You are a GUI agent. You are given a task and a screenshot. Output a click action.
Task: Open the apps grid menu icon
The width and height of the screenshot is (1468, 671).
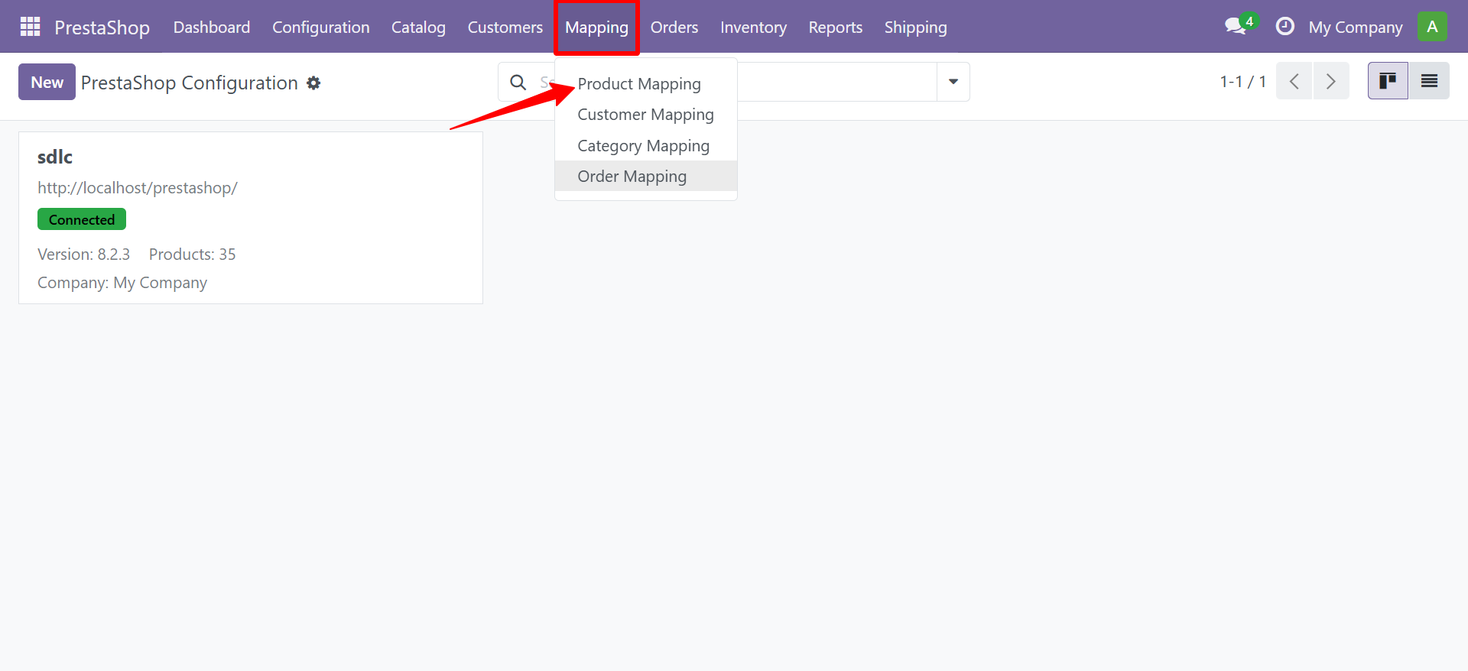pyautogui.click(x=30, y=27)
